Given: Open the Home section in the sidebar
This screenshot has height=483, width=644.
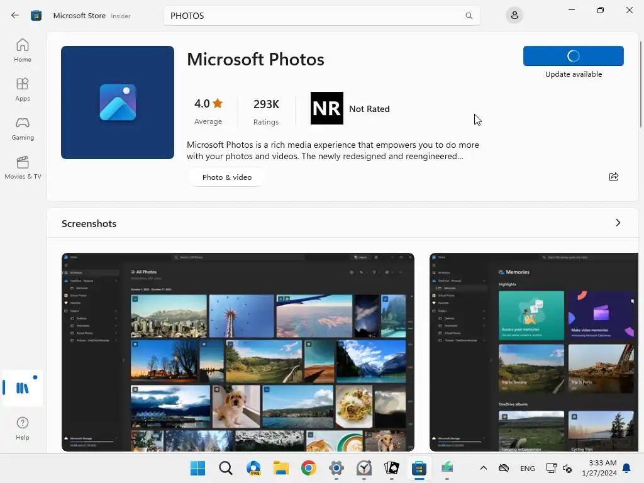Looking at the screenshot, I should point(23,50).
